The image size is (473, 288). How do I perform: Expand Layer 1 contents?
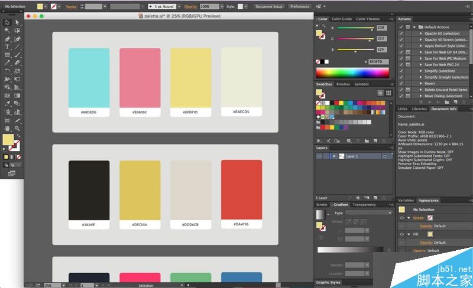(334, 156)
